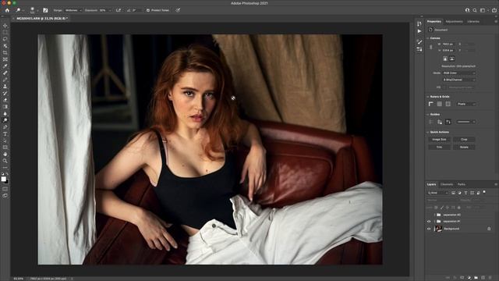499x281 pixels.
Task: Switch to Adjustments tab
Action: click(x=454, y=21)
